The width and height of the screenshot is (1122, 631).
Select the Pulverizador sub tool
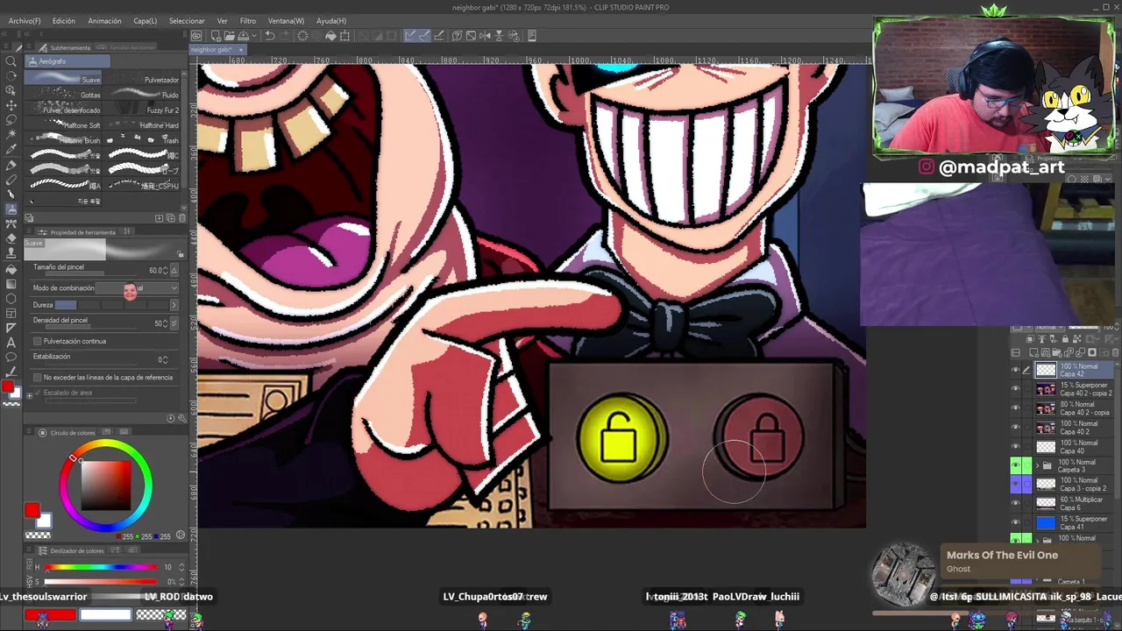coord(141,79)
